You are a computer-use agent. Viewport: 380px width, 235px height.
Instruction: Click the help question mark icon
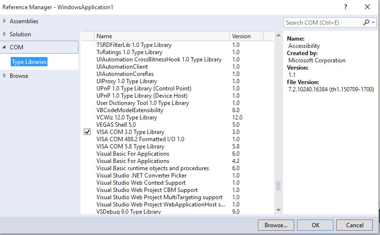click(x=345, y=7)
